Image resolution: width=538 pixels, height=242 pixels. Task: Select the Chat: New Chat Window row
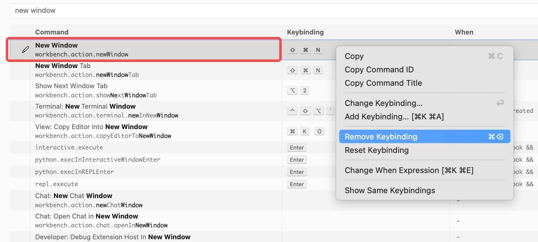[153, 200]
